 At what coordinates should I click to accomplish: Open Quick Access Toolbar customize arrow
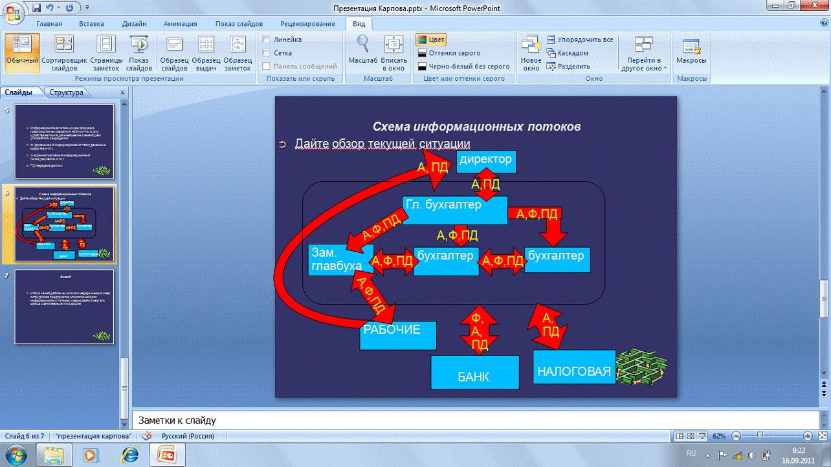87,8
